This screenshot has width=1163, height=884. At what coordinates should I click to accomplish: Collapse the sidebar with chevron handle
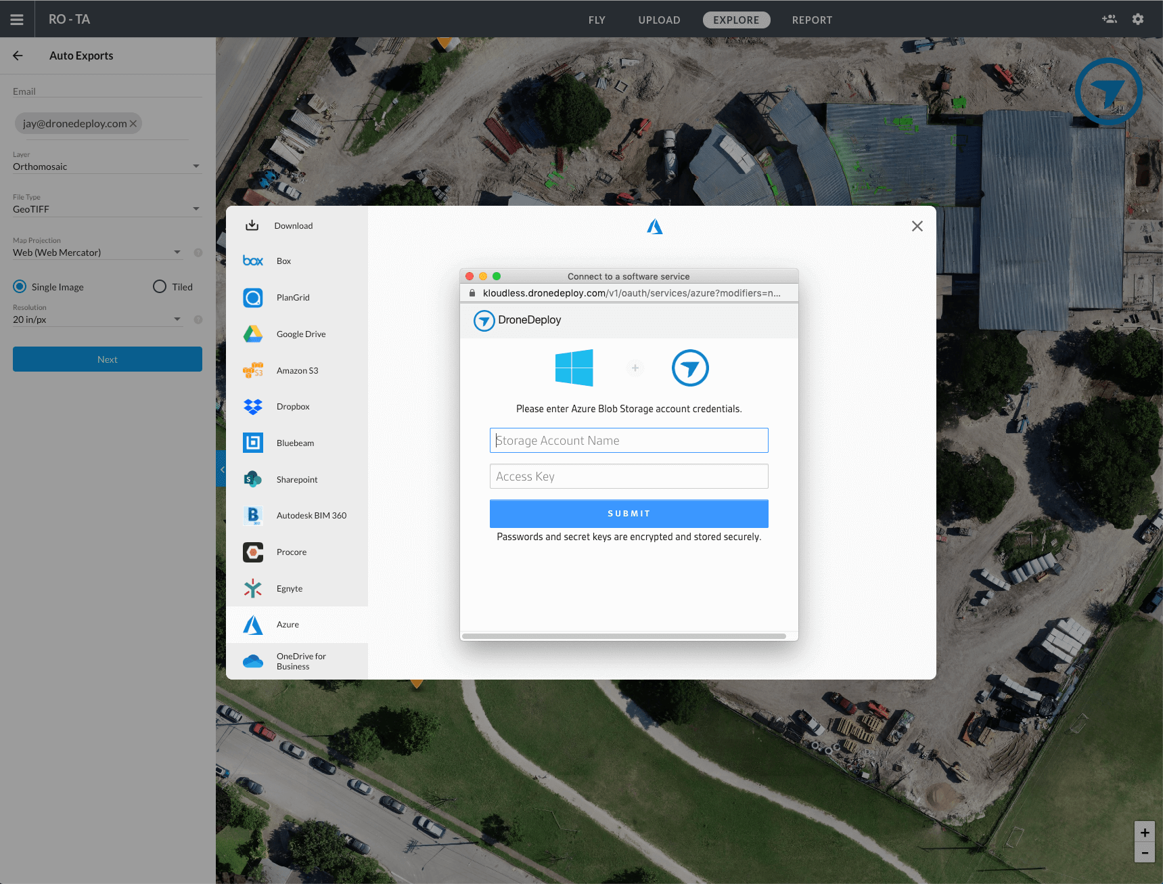tap(221, 469)
